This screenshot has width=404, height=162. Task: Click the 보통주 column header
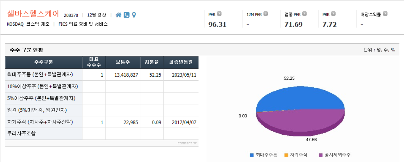coord(123,62)
